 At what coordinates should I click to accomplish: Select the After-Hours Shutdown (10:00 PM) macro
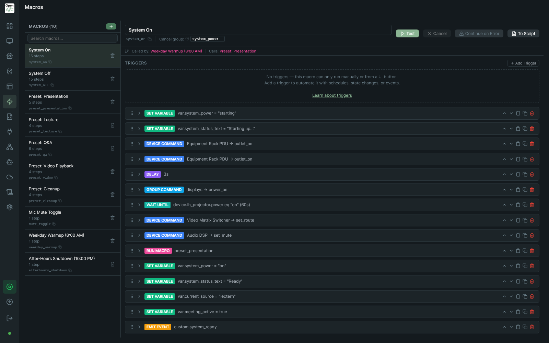point(72,264)
